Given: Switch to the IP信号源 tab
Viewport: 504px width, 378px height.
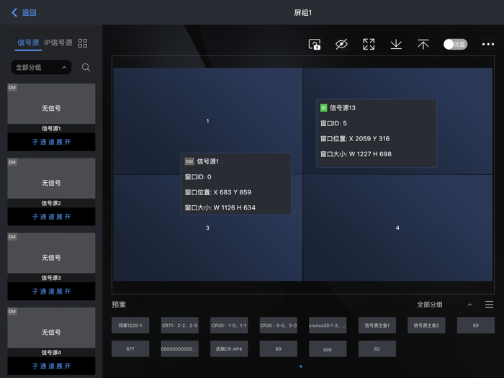Looking at the screenshot, I should point(58,42).
